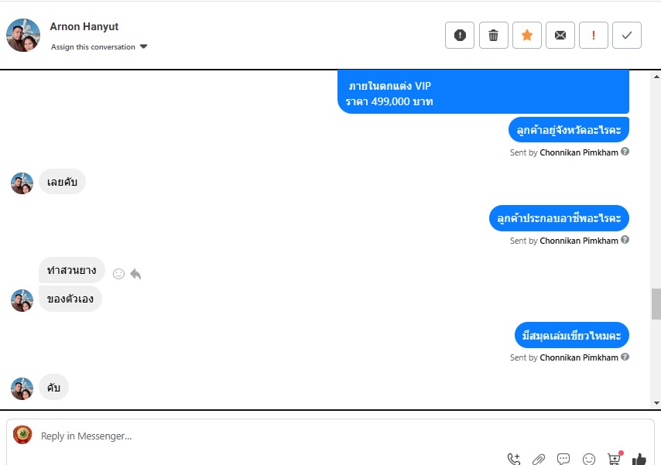Click sender avatar next to 'ของตัวเอง'
Viewport: 661px width, 465px height.
click(22, 300)
